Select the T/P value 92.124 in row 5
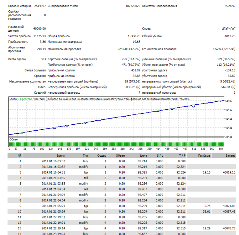 click(x=181, y=184)
